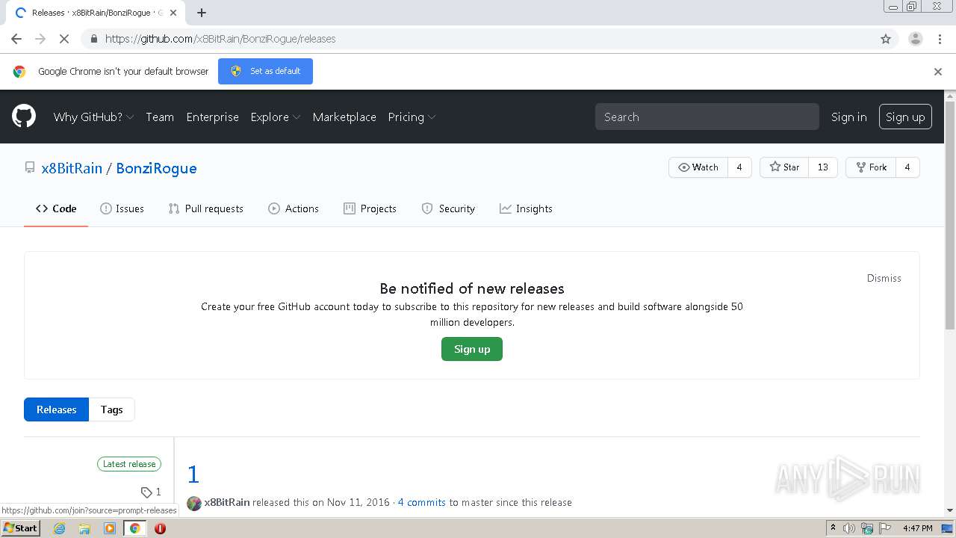Click stargazers count 13
The width and height of the screenshot is (956, 538).
click(823, 167)
